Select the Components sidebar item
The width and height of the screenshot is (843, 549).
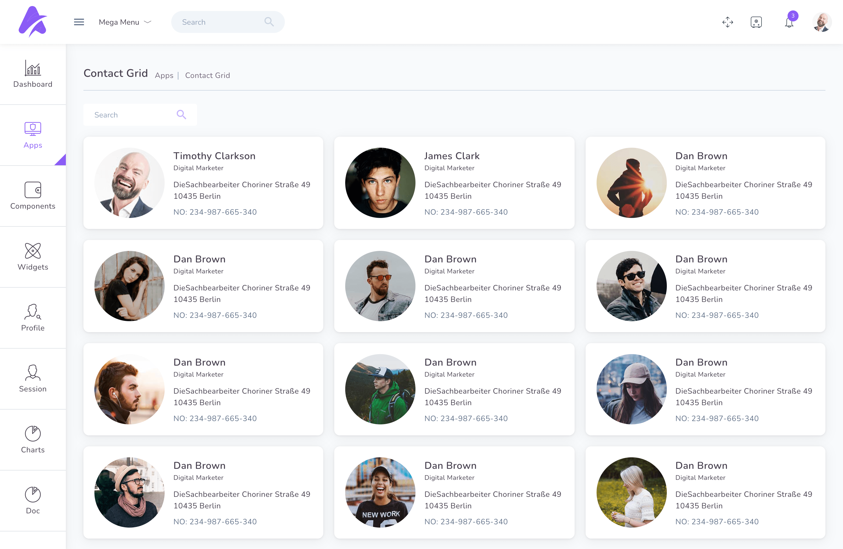tap(33, 196)
